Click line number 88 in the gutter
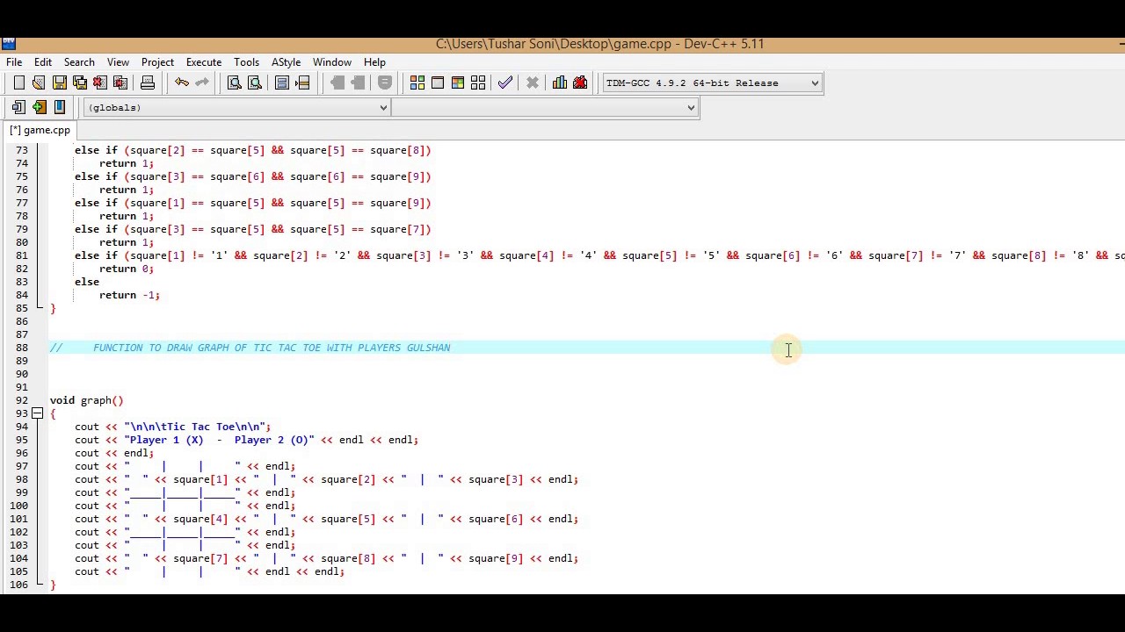This screenshot has height=632, width=1125. tap(21, 348)
